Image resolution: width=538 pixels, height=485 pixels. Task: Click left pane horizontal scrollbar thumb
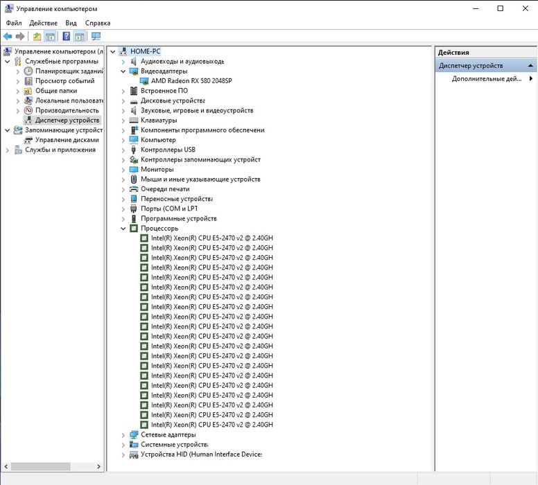click(x=40, y=466)
